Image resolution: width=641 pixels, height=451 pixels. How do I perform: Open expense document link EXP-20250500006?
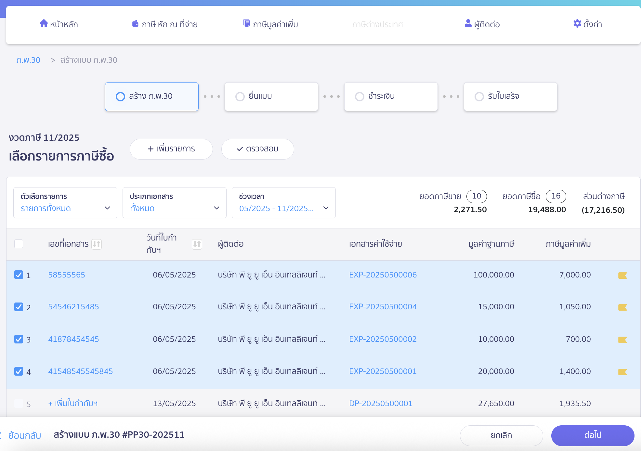click(383, 275)
